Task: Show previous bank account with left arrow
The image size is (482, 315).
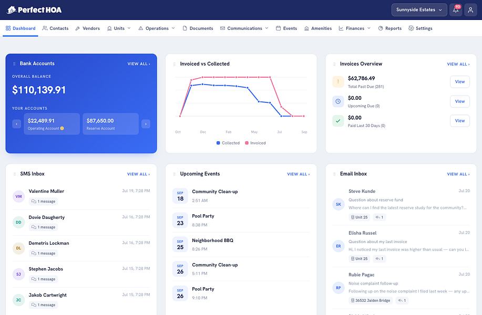Action: (17, 124)
